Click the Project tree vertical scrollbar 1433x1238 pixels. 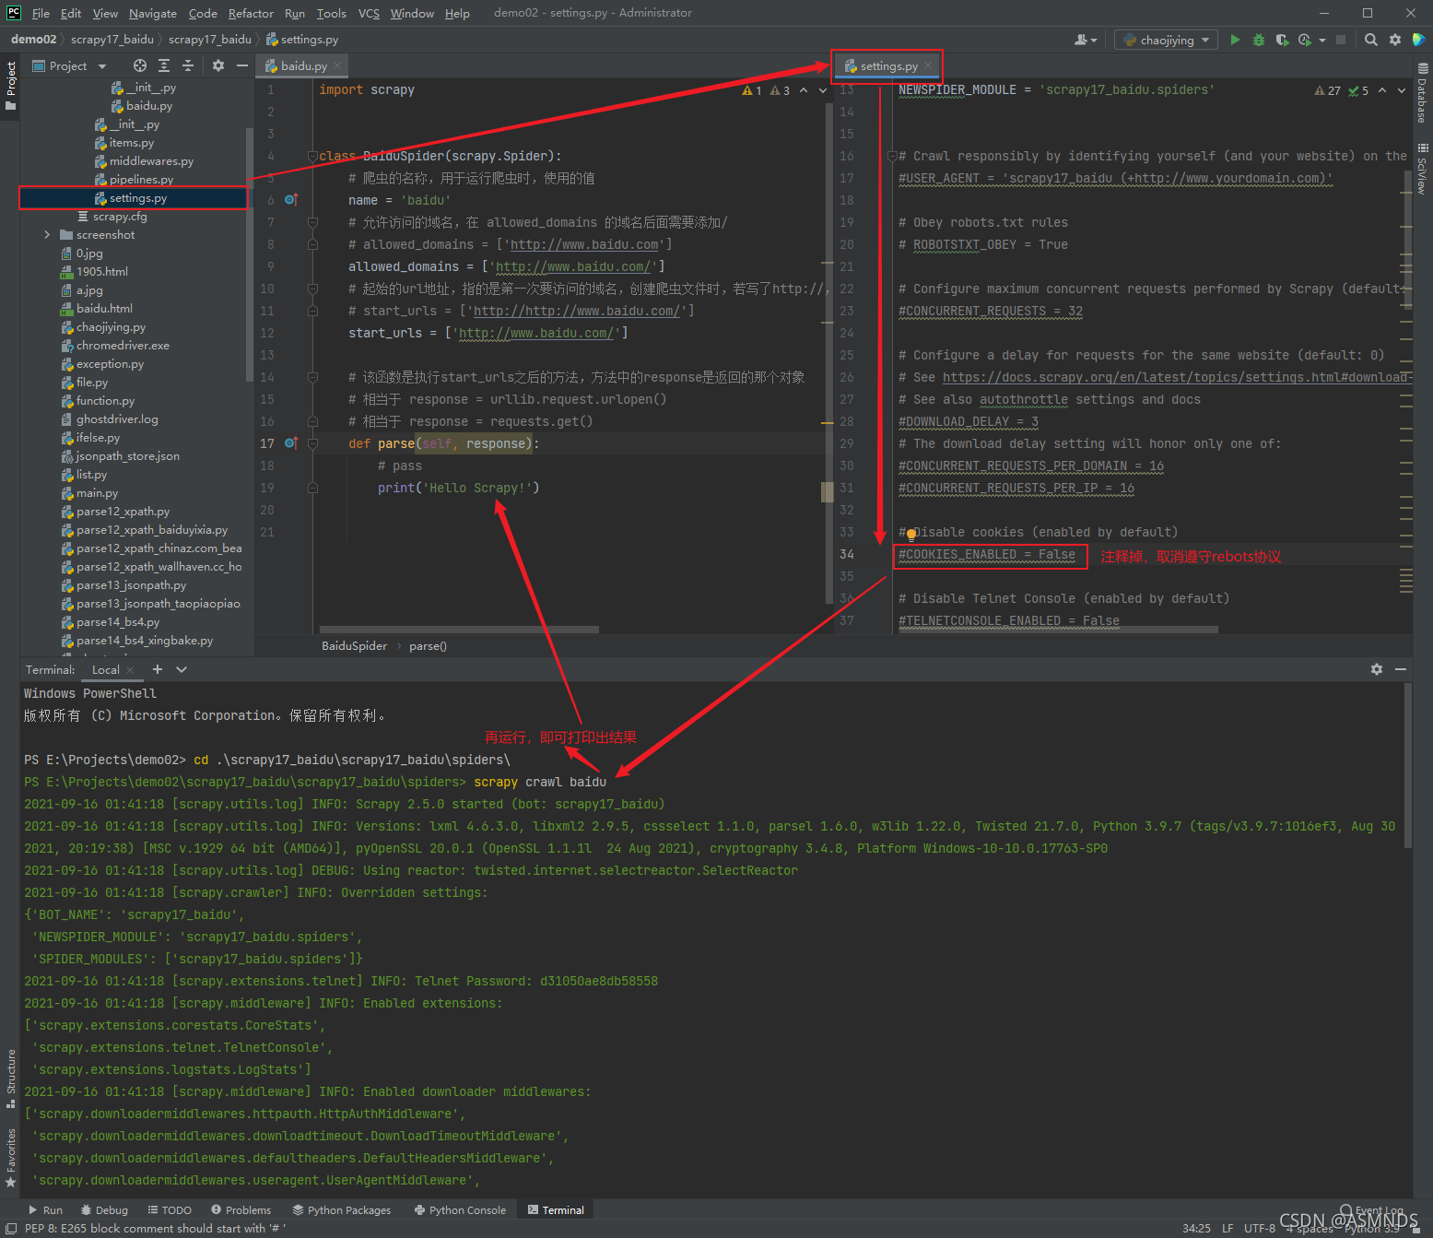pos(250,253)
